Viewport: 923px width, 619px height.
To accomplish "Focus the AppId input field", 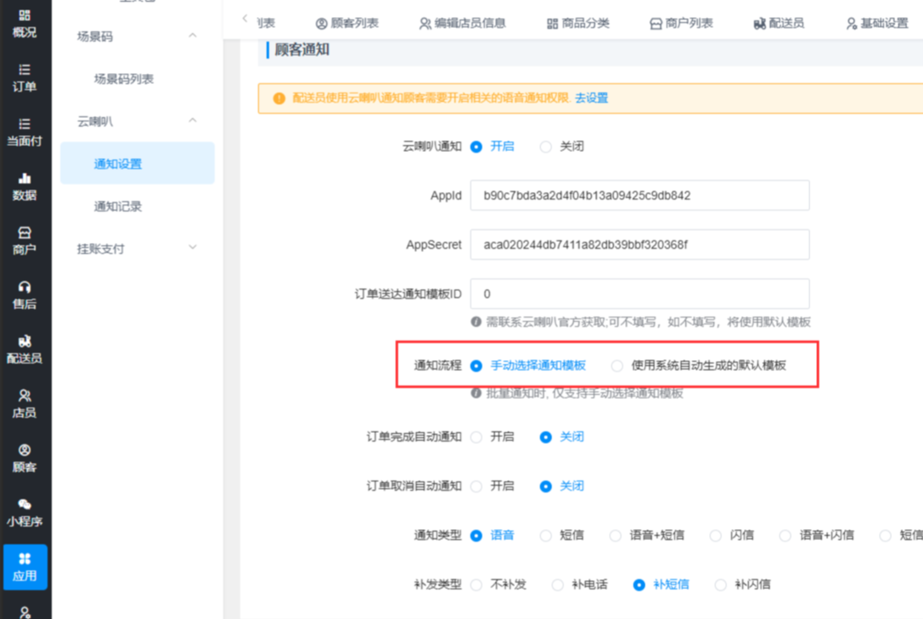I will 640,195.
